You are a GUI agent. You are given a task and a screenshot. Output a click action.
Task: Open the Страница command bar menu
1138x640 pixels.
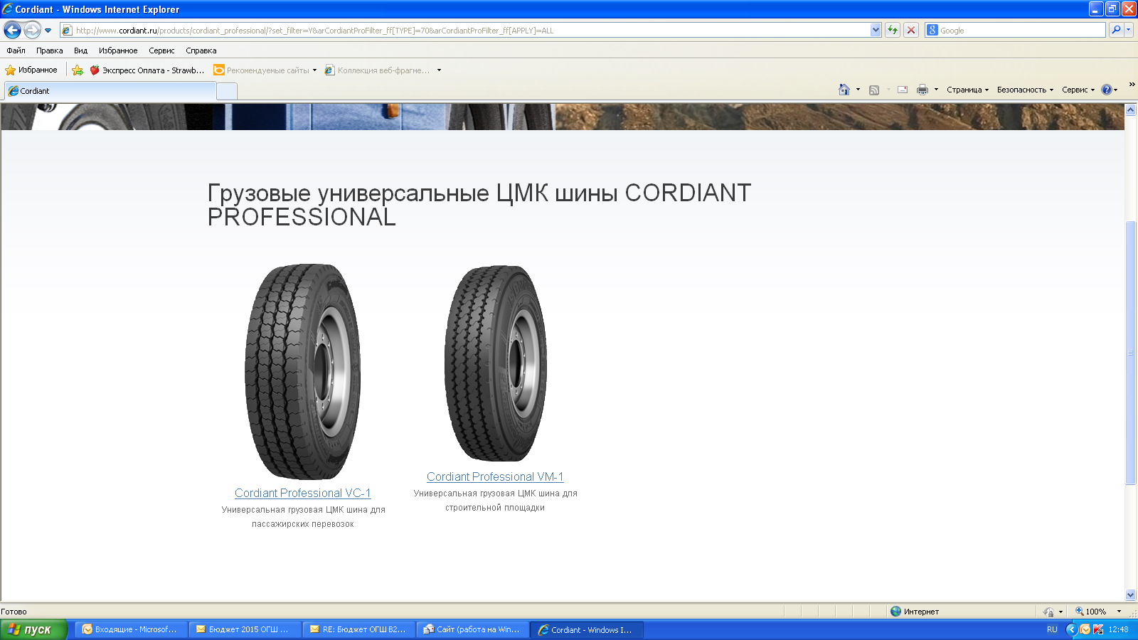pyautogui.click(x=967, y=90)
